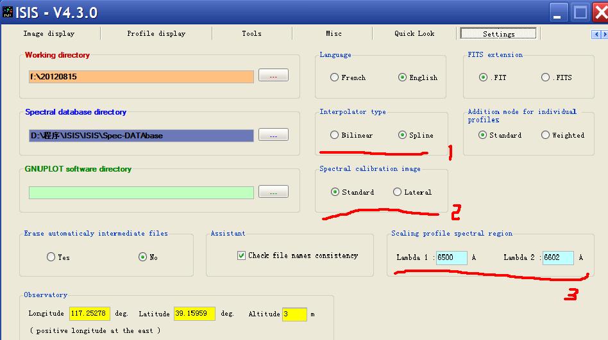Select Spline interpolator type

402,134
